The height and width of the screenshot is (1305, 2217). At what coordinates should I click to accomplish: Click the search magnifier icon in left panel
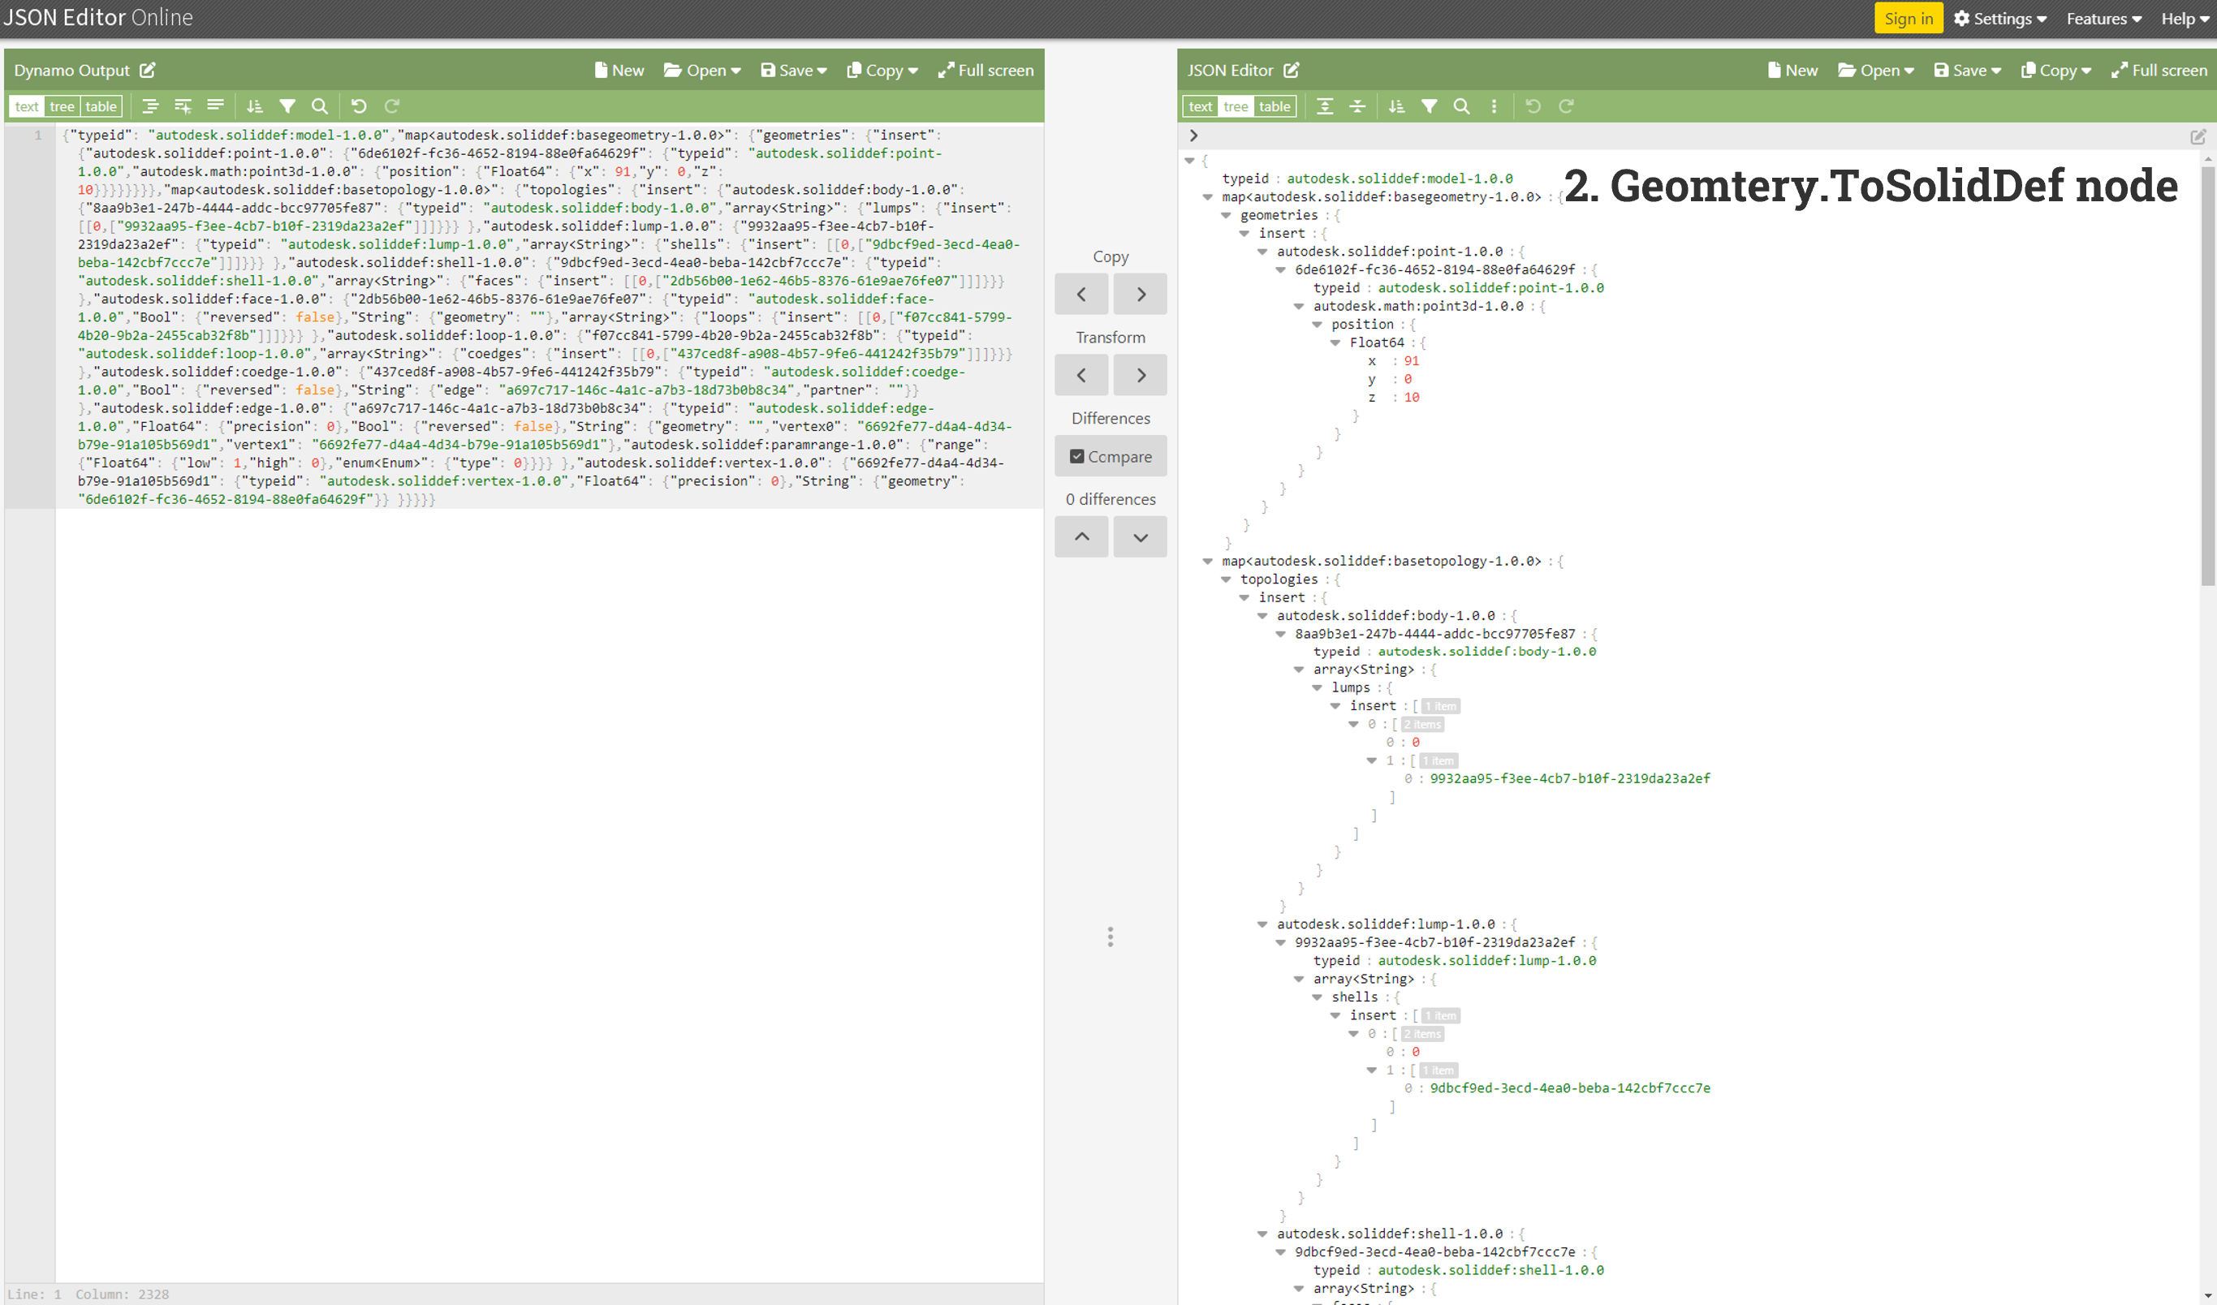click(x=320, y=106)
